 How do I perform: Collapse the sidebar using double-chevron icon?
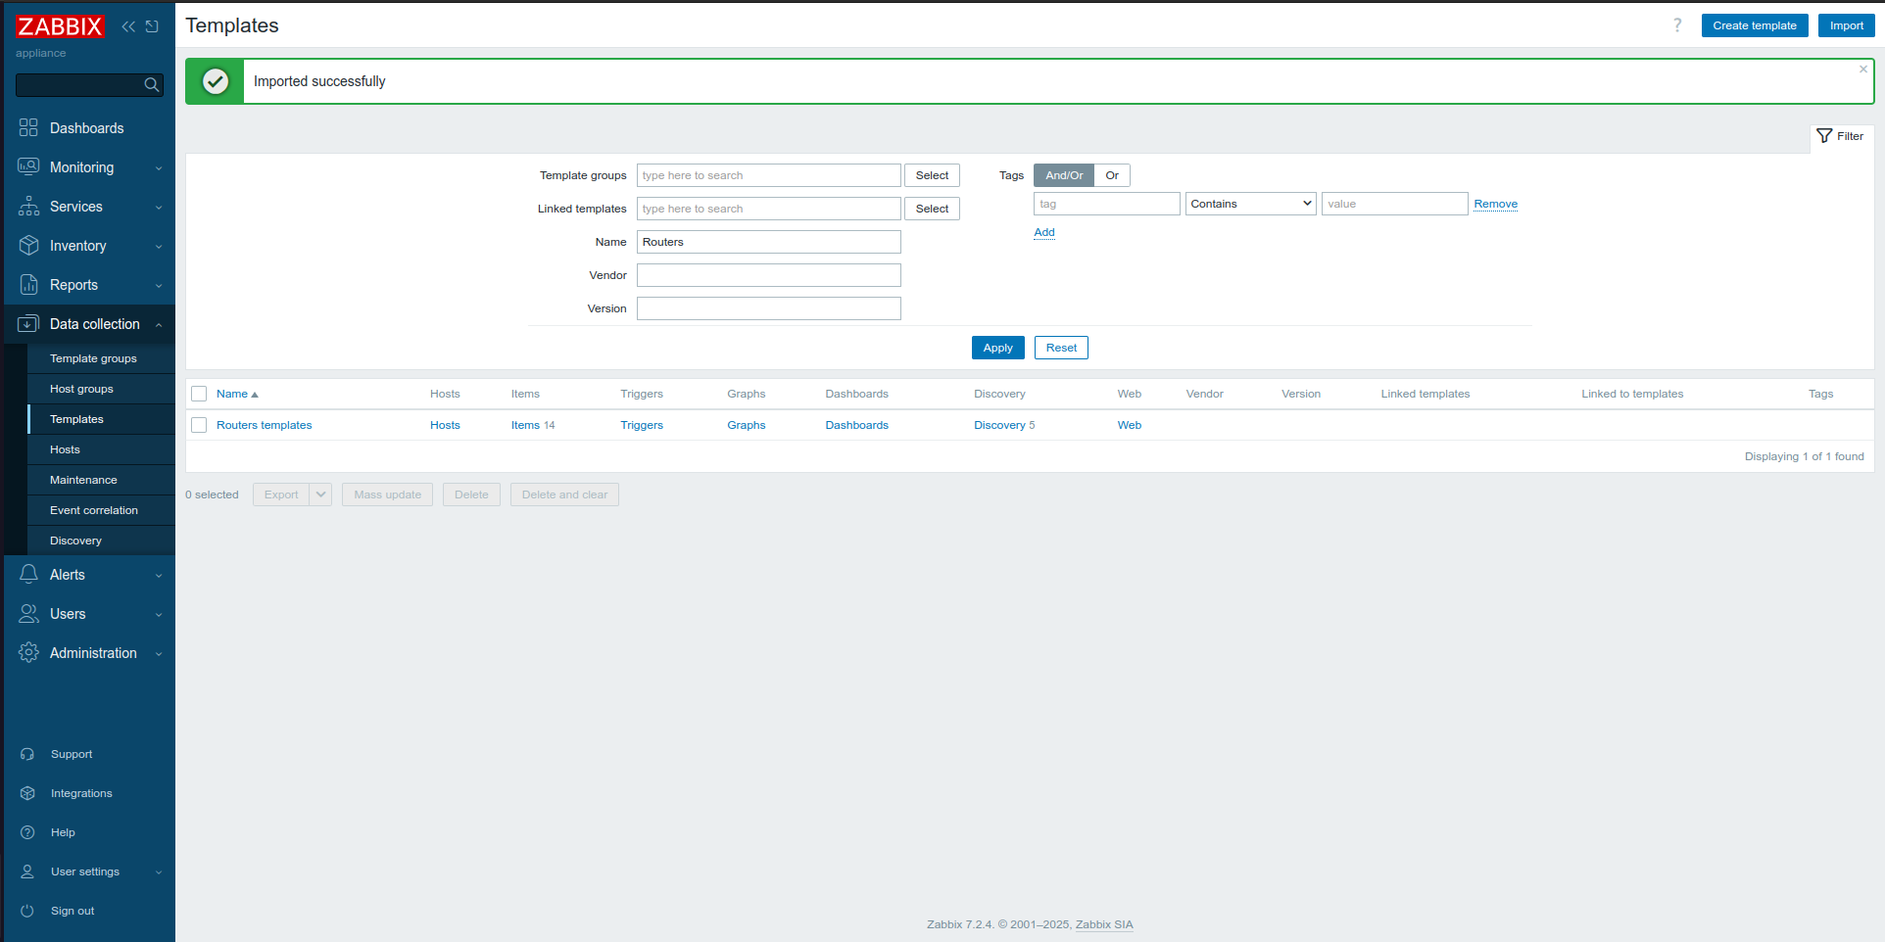pyautogui.click(x=128, y=26)
